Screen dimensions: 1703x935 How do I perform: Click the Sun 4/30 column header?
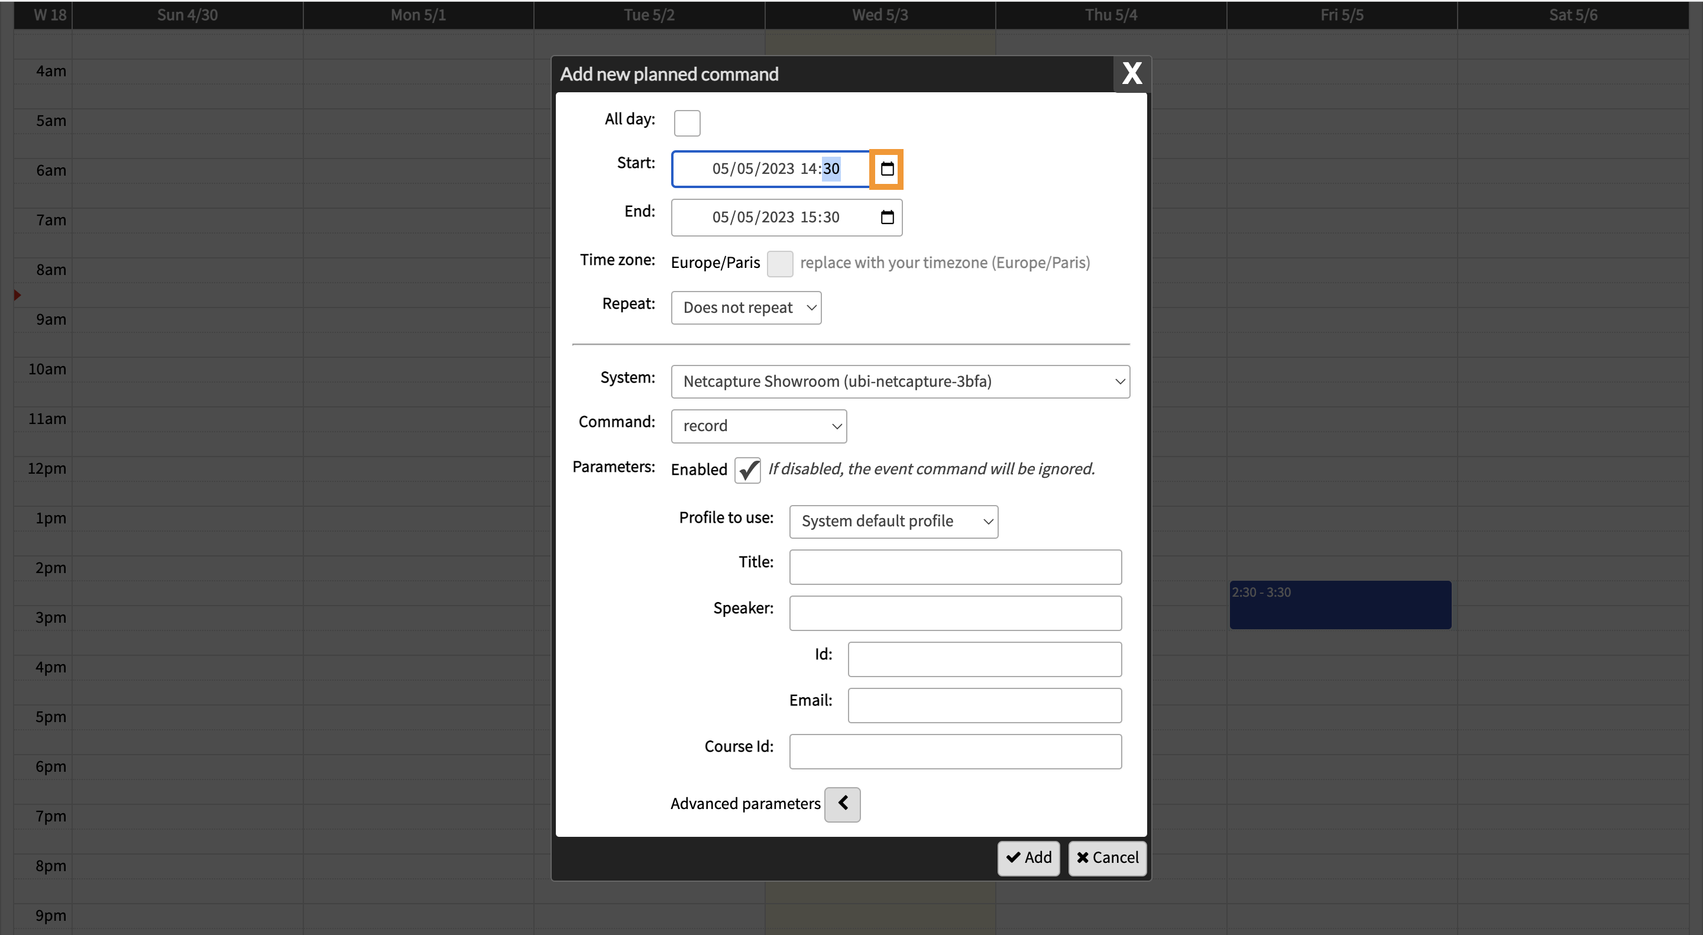pos(187,15)
